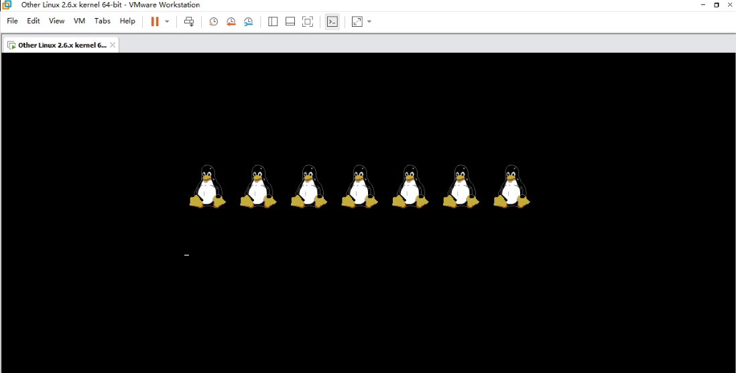This screenshot has height=373, width=736.
Task: Expand the stretch display dropdown arrow
Action: point(369,21)
